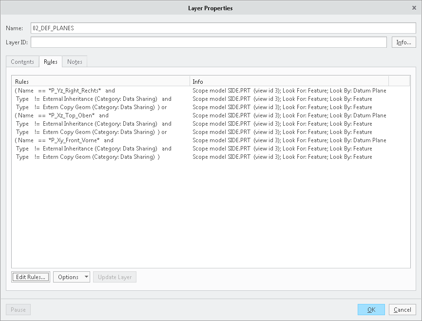The height and width of the screenshot is (321, 422).
Task: Dismiss the dialog via Cancel
Action: tap(402, 309)
